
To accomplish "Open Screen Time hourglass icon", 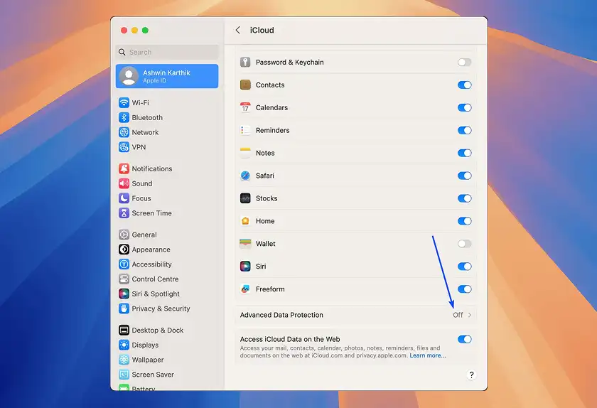I will tap(124, 213).
